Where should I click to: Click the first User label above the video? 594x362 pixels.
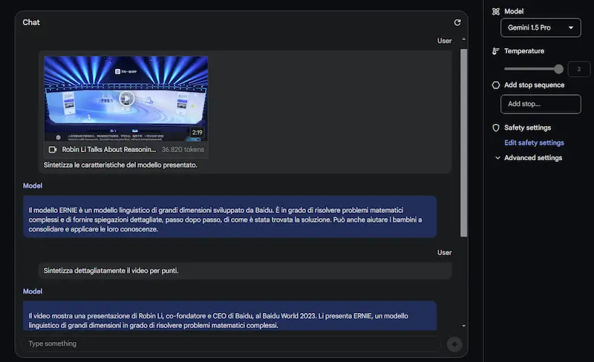[444, 41]
